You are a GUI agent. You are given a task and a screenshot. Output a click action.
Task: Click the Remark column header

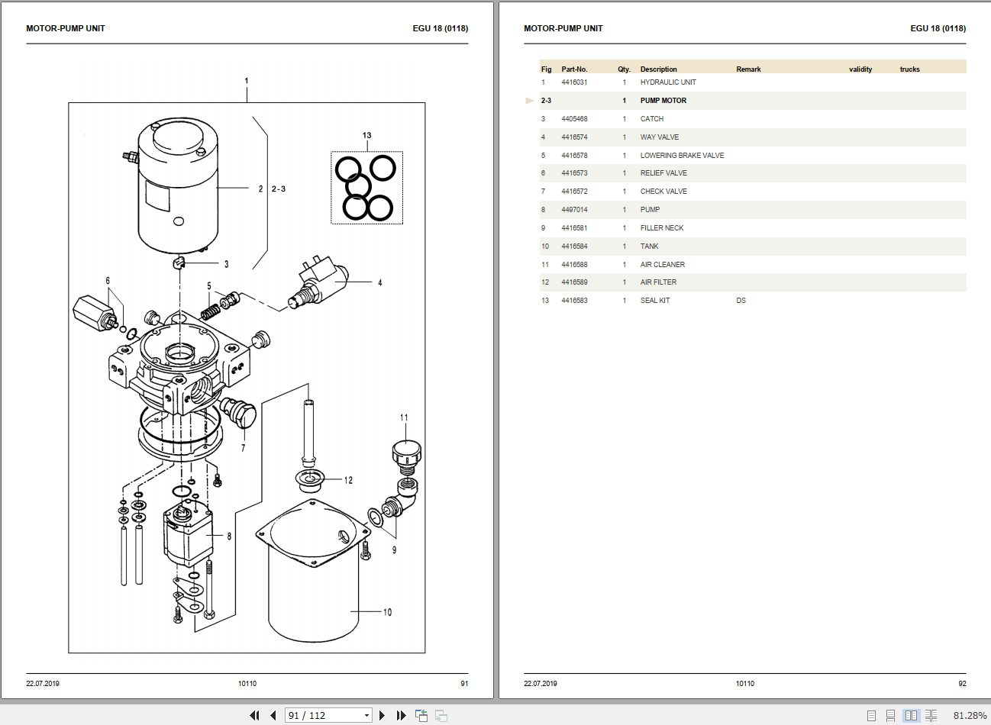coord(748,69)
